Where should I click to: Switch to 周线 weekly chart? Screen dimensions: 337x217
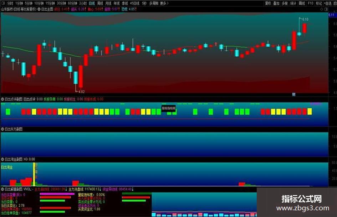point(100,3)
